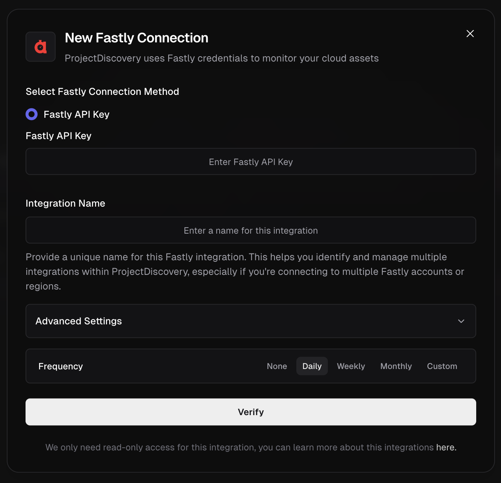Switch the frequency to Weekly

click(350, 366)
